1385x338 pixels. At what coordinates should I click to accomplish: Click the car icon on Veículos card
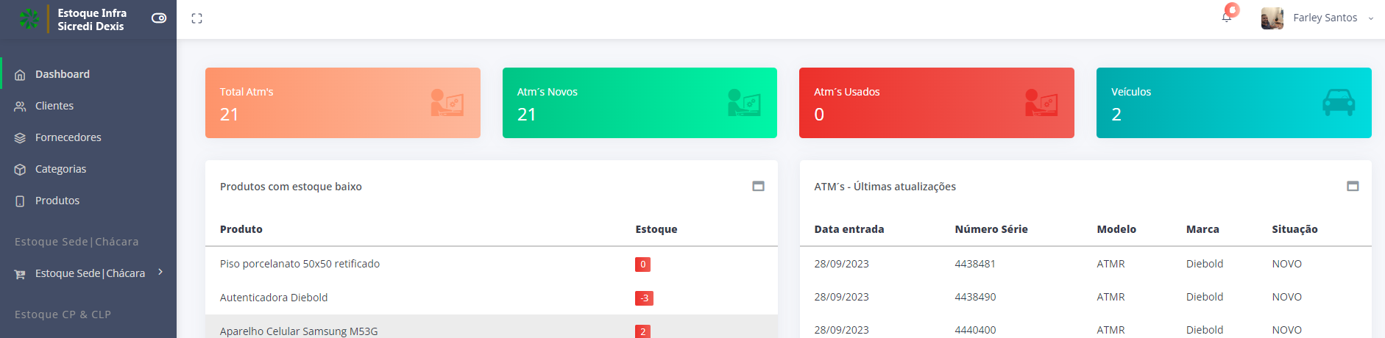click(x=1339, y=103)
